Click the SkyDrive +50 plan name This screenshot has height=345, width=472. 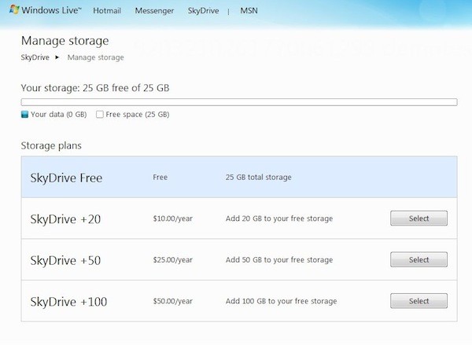pyautogui.click(x=65, y=260)
